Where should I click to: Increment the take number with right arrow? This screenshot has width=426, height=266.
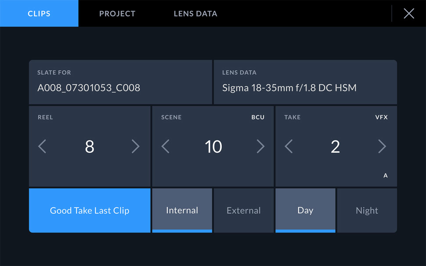pyautogui.click(x=382, y=146)
